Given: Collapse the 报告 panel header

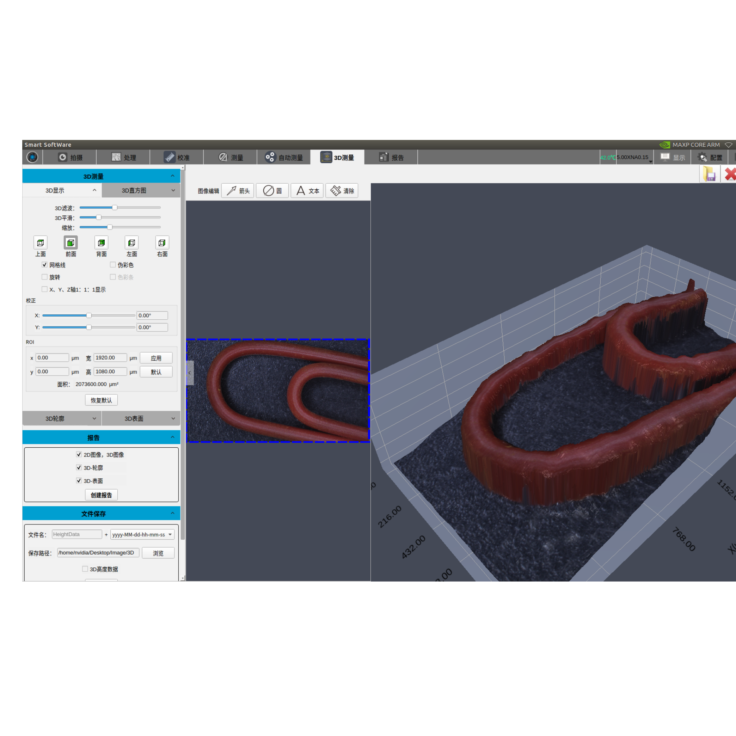Looking at the screenshot, I should [101, 437].
